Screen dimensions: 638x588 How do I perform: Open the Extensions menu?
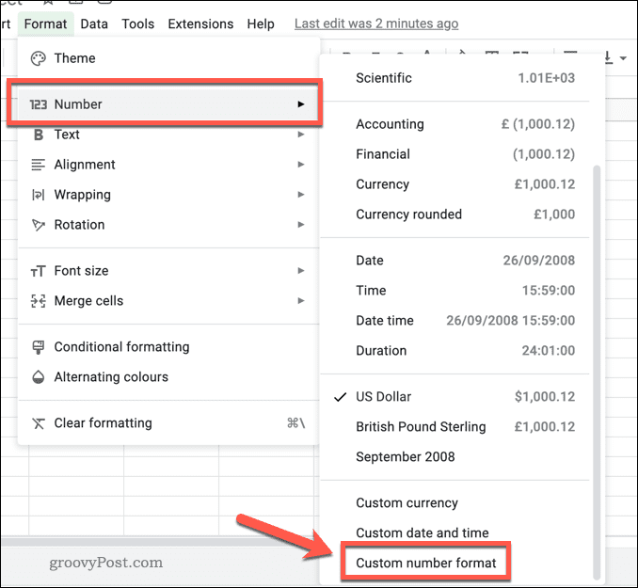(200, 24)
